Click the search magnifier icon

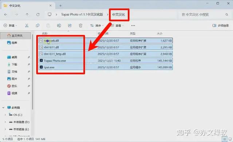[x=227, y=15]
